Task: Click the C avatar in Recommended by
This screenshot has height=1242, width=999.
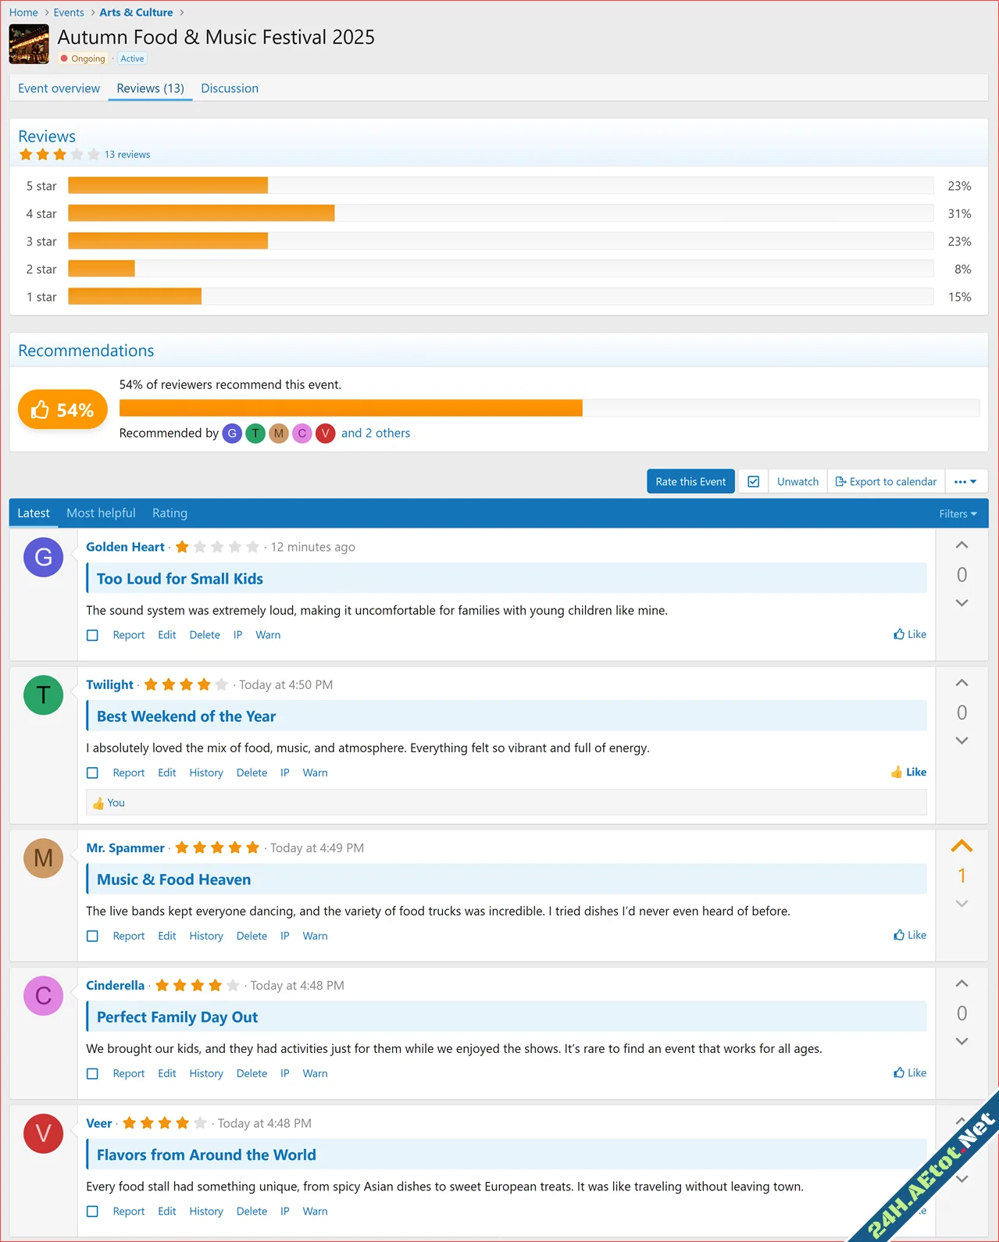Action: 302,434
